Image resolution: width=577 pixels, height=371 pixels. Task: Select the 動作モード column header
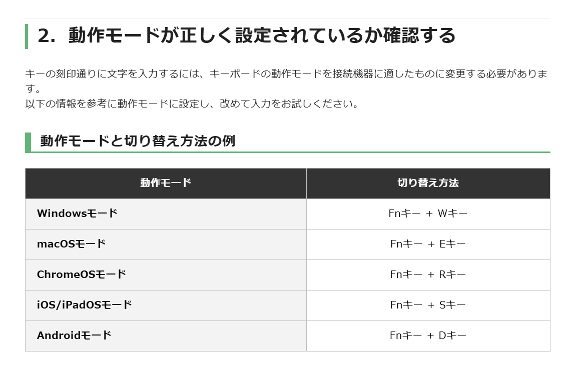click(166, 183)
